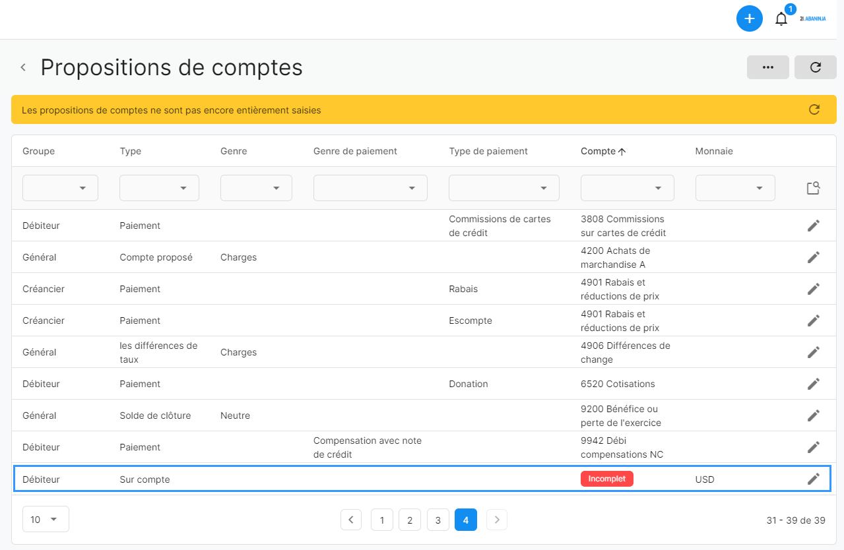Switch to results page 2

[409, 520]
